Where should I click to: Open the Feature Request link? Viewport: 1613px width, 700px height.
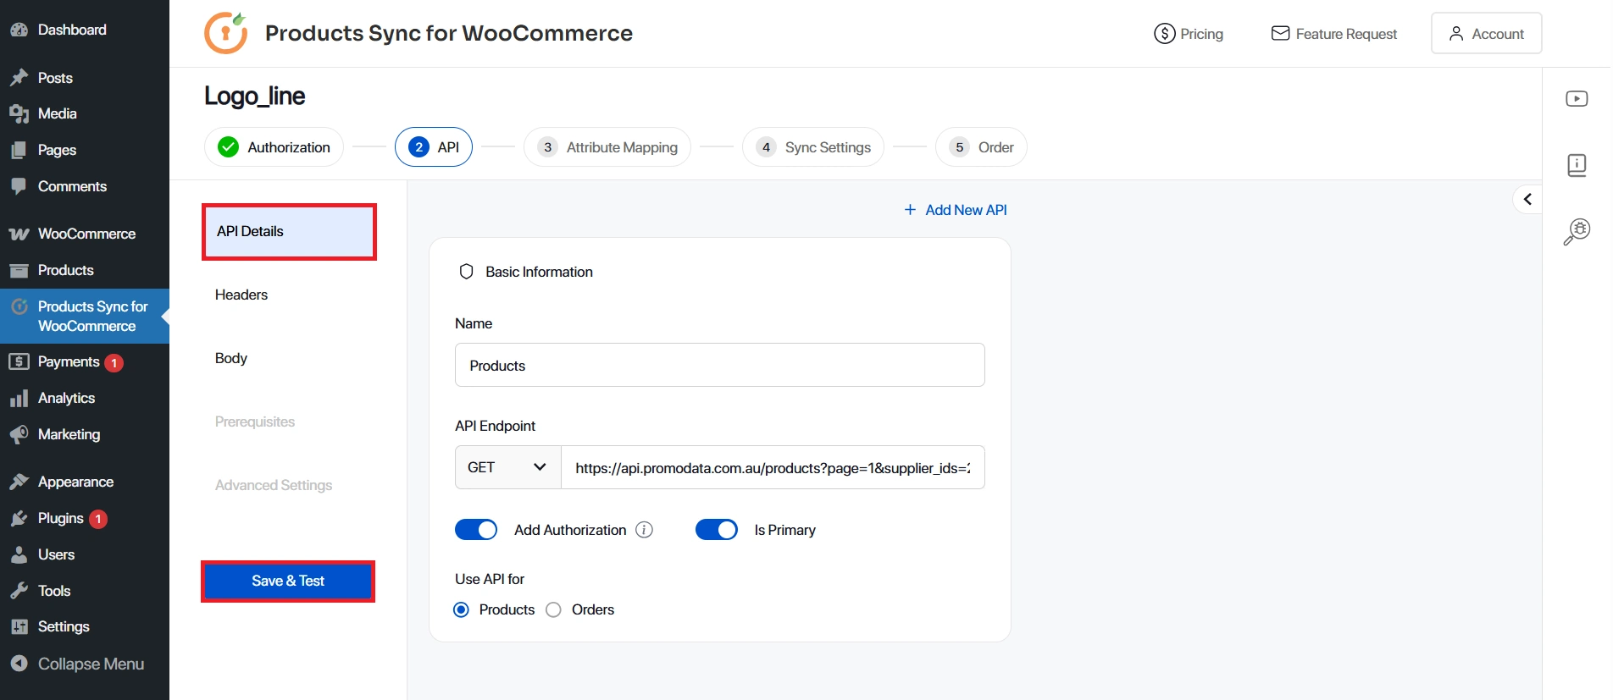coord(1334,34)
